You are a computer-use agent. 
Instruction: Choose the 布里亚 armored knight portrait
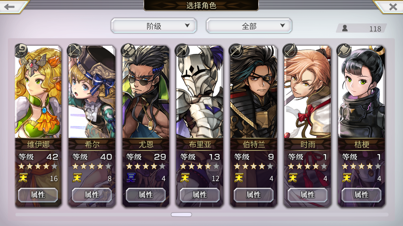click(x=200, y=92)
